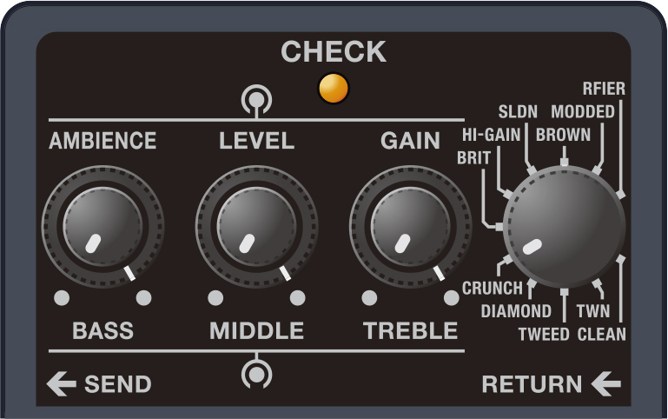Choose the HI-GAIN amp type label
The width and height of the screenshot is (668, 419).
[x=491, y=135]
